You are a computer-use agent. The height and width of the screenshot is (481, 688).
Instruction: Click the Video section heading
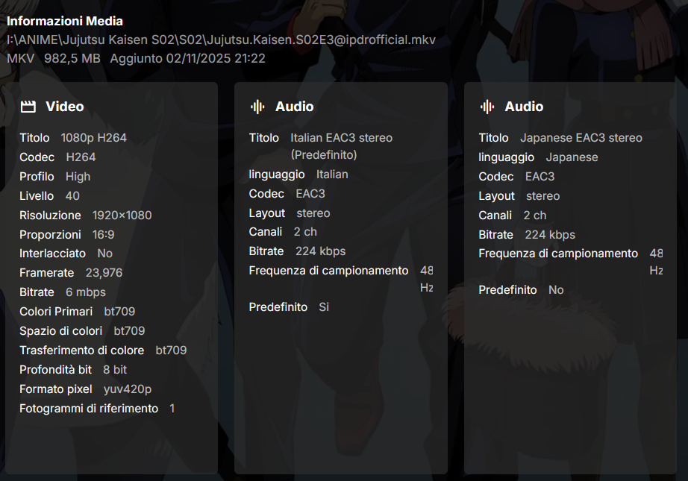coord(64,107)
